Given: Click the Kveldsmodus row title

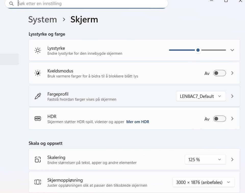Looking at the screenshot, I should 60,71.
